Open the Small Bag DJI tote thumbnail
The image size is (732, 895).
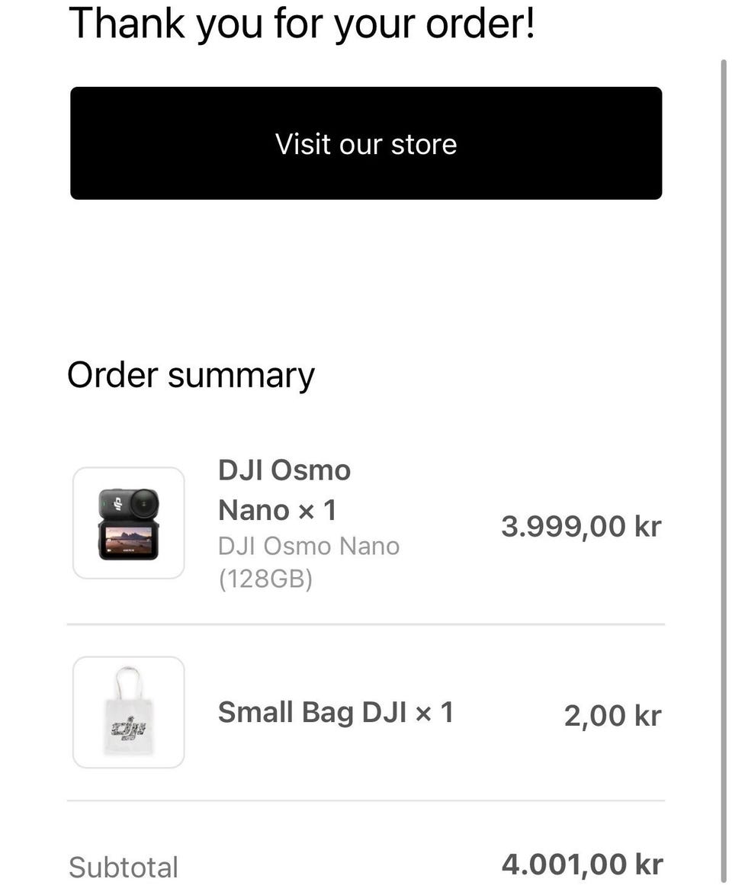[128, 712]
